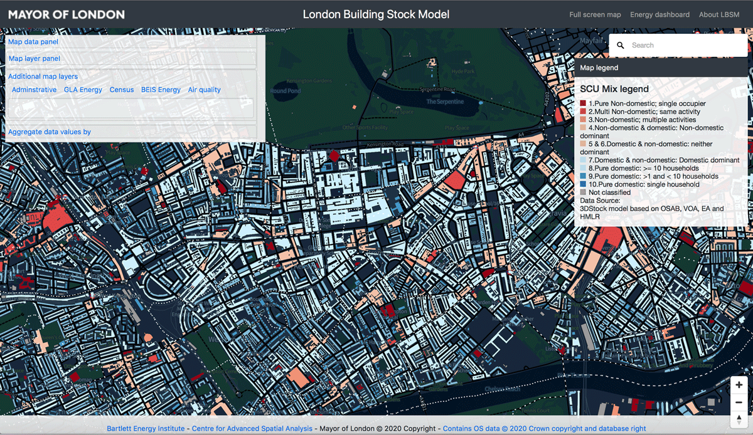Viewport: 753px width, 435px height.
Task: Switch to the Adminstrative layers tab
Action: [x=34, y=90]
